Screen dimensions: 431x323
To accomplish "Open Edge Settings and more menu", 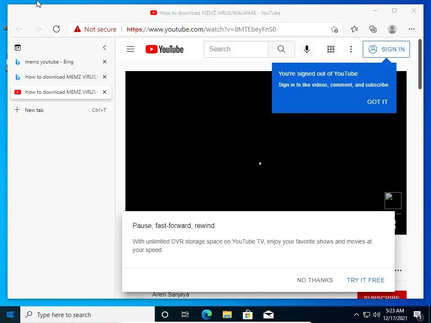I will pyautogui.click(x=412, y=29).
